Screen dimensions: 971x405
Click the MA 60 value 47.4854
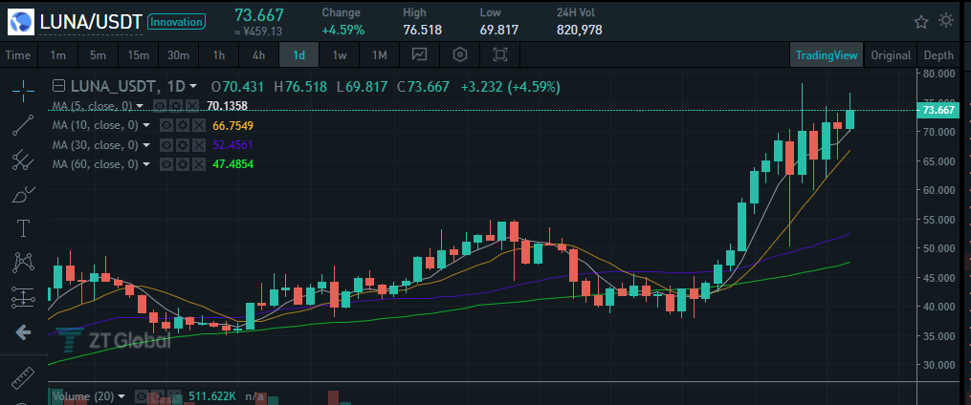[x=232, y=164]
